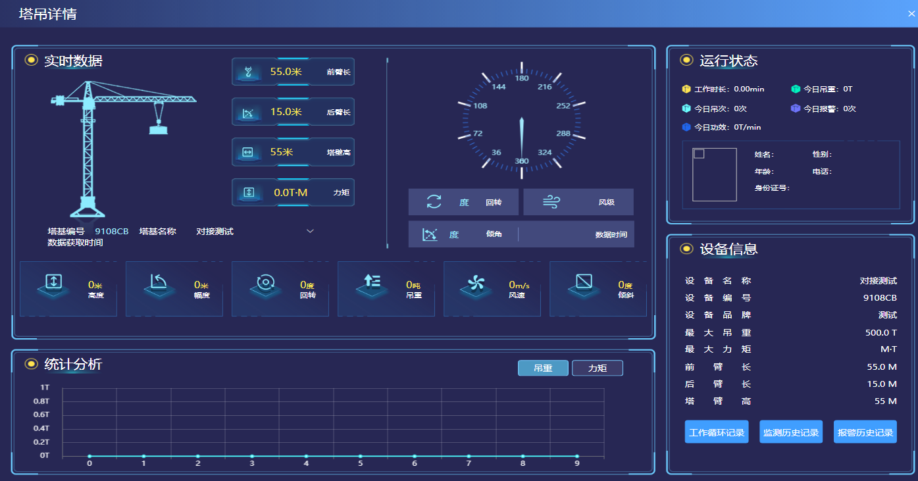This screenshot has width=918, height=481.
Task: Click the blue cube icon beside 今日功效
Action: (686, 127)
